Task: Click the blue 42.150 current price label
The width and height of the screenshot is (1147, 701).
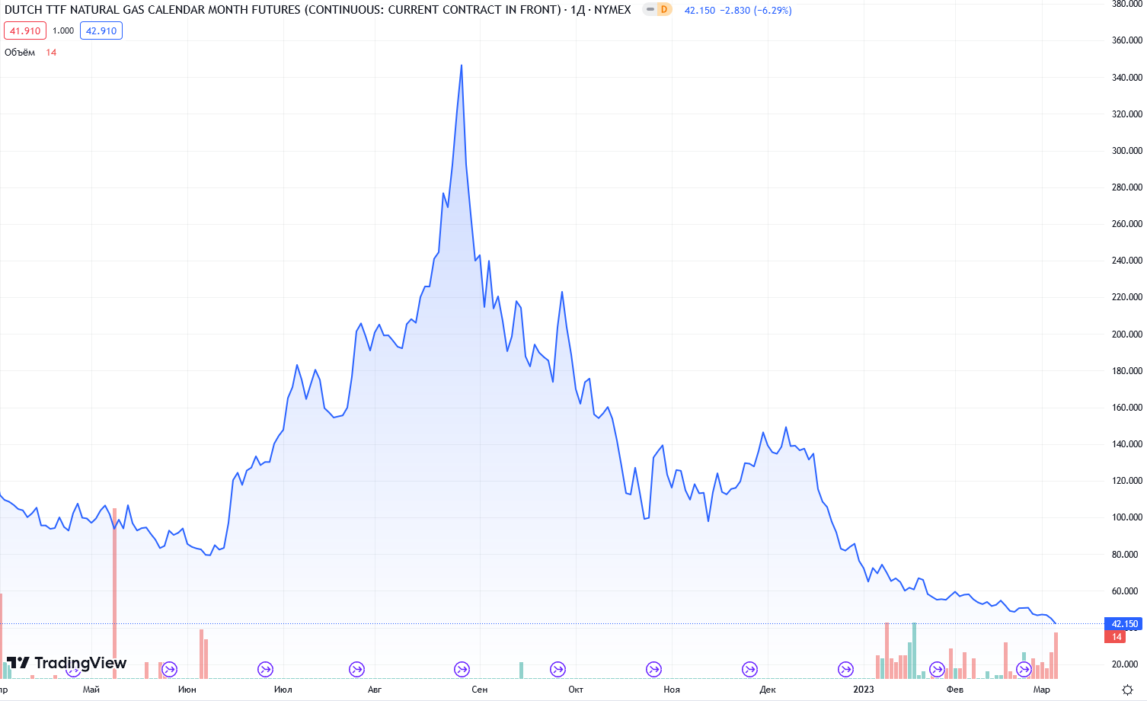Action: [x=1124, y=624]
